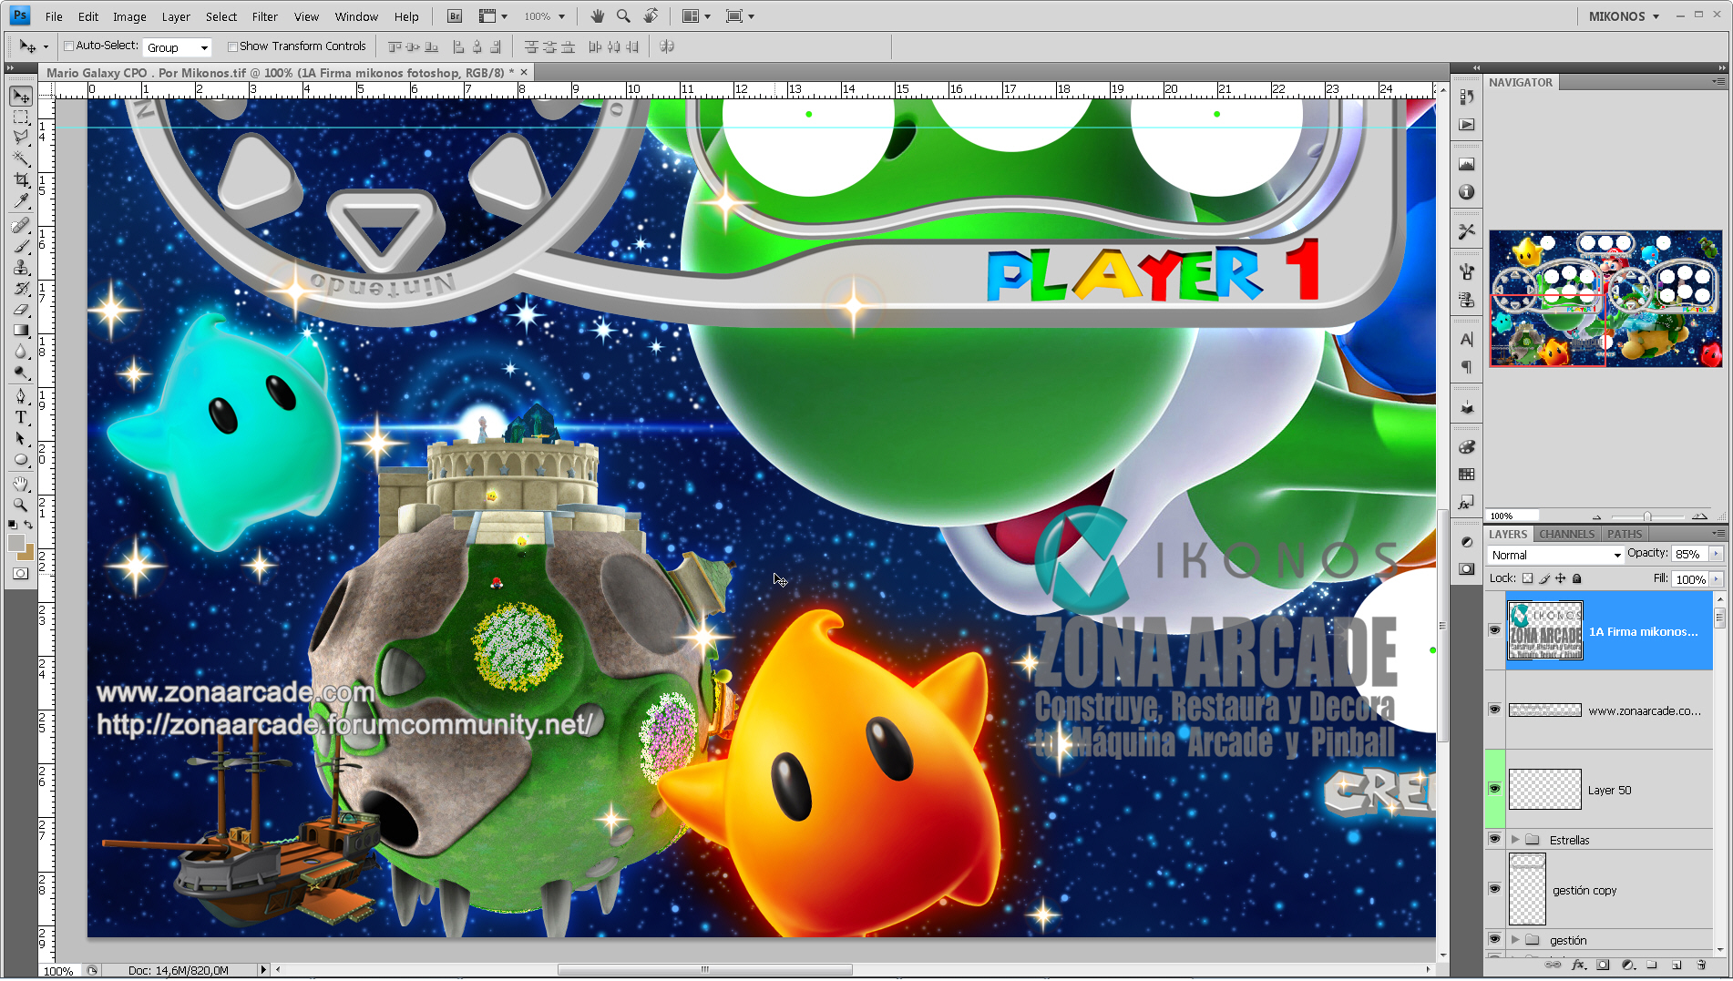1733x981 pixels.
Task: Create a new group folder in the Layers panel
Action: (1652, 965)
